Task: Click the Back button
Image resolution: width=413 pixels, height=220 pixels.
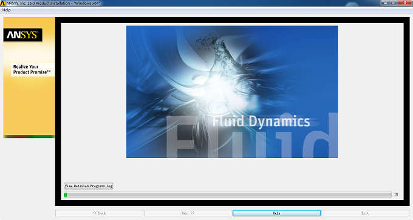Action: point(99,213)
